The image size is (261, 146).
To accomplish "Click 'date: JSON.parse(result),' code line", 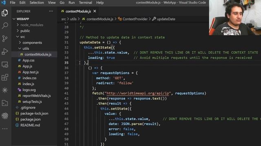I will pyautogui.click(x=135, y=124).
